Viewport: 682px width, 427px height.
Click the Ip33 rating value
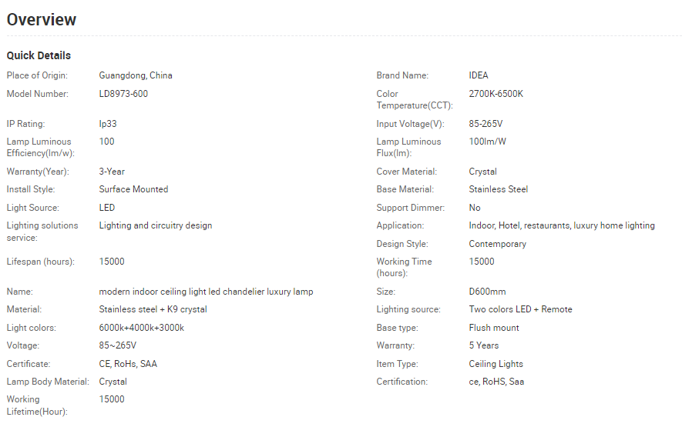pos(108,124)
